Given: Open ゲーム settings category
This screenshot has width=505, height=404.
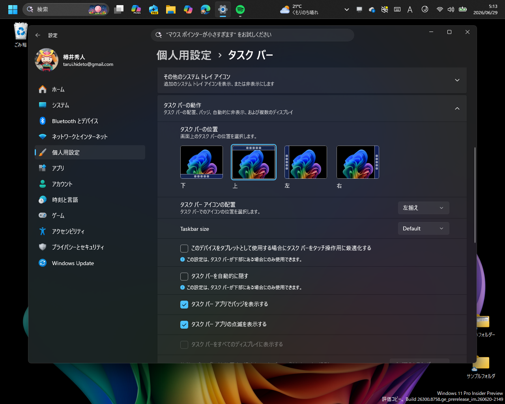Looking at the screenshot, I should (90, 215).
